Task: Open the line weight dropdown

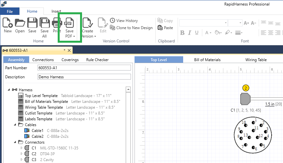Action: point(239,33)
